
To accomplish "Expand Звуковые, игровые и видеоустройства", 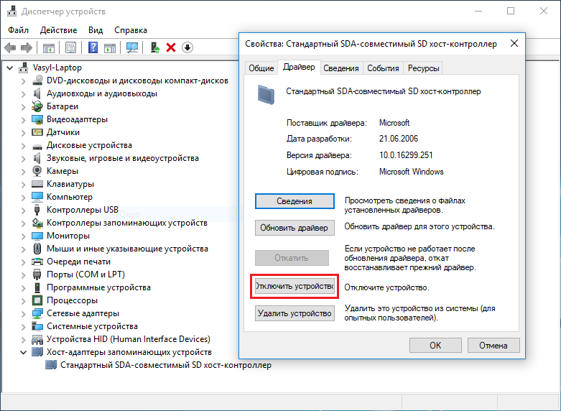I will 23,158.
